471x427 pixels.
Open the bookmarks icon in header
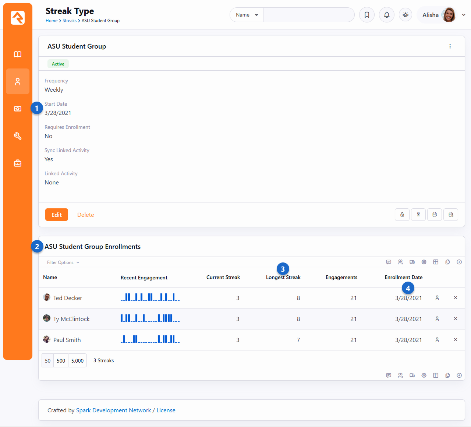tap(367, 15)
